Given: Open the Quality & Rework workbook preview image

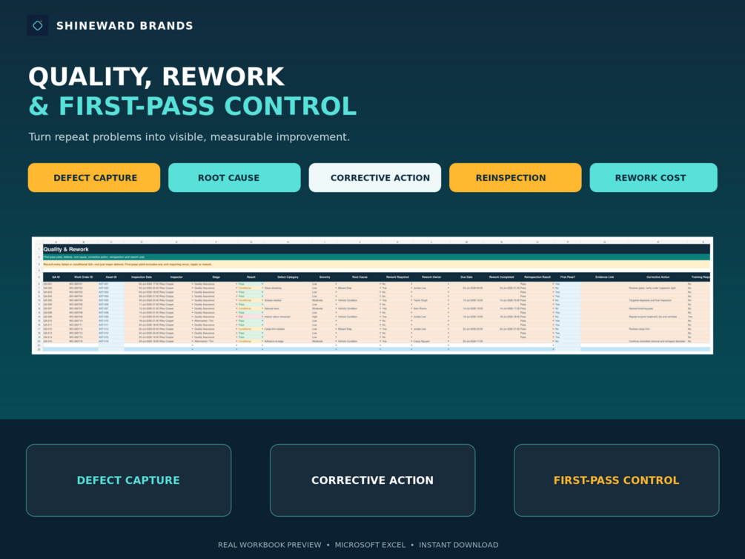Looking at the screenshot, I should (x=372, y=295).
